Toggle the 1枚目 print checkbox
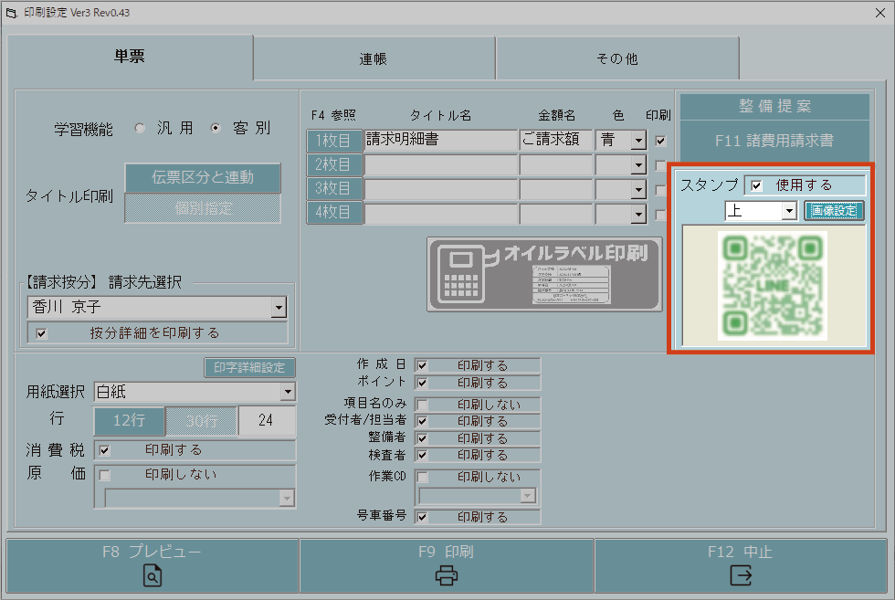This screenshot has height=600, width=895. click(x=660, y=141)
